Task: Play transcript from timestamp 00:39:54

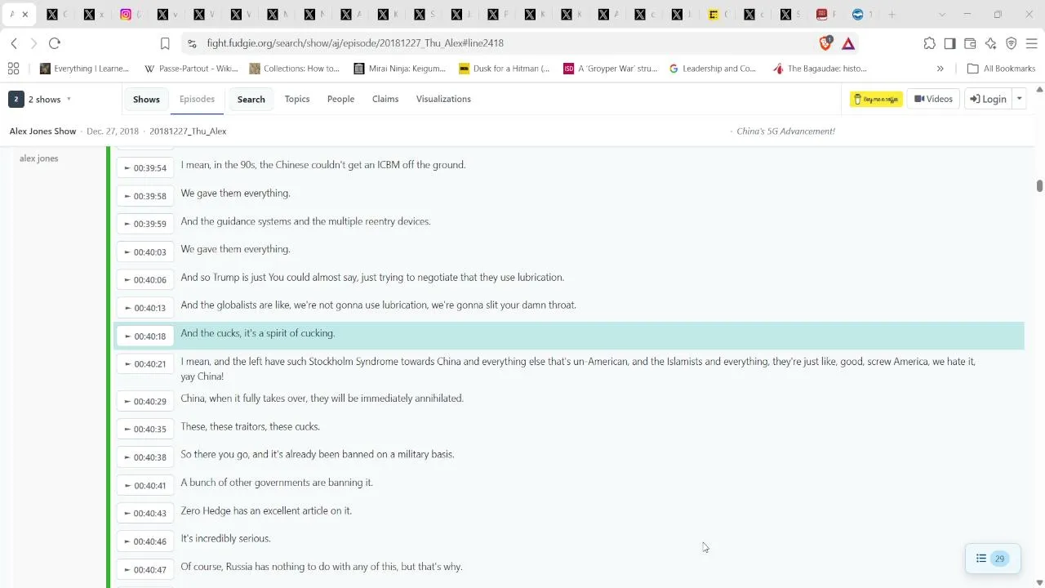Action: (145, 168)
